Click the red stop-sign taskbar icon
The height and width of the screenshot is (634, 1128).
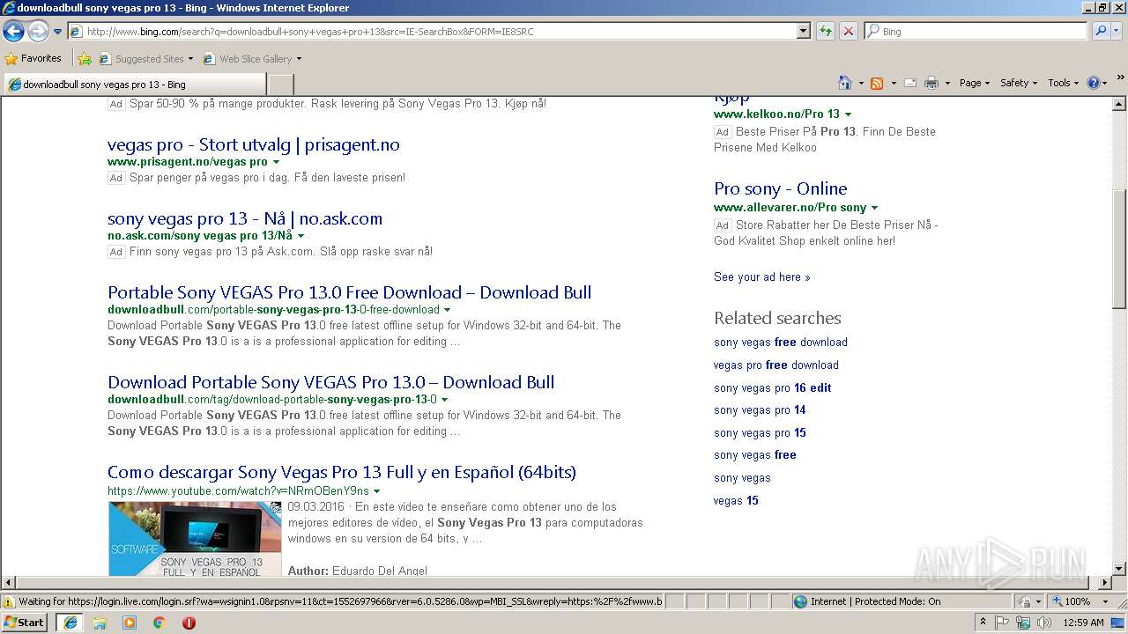[189, 623]
